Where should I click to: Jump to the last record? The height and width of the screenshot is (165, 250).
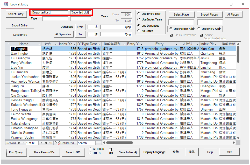point(46,143)
